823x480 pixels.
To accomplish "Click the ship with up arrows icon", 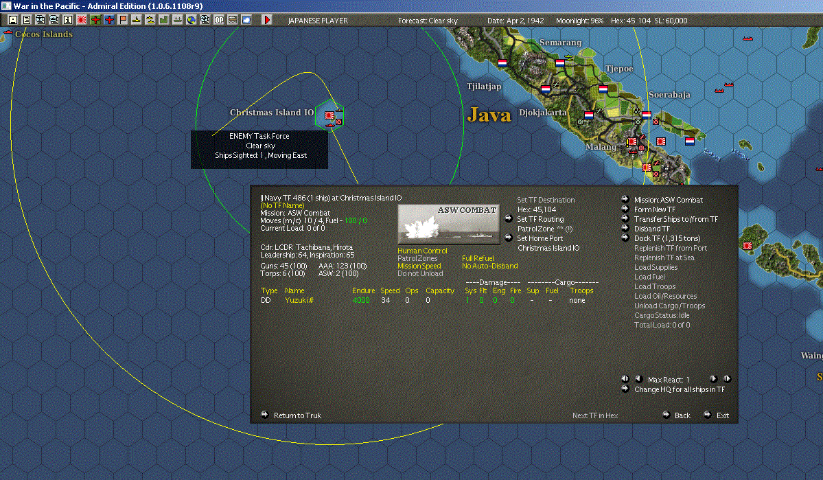I will [177, 20].
